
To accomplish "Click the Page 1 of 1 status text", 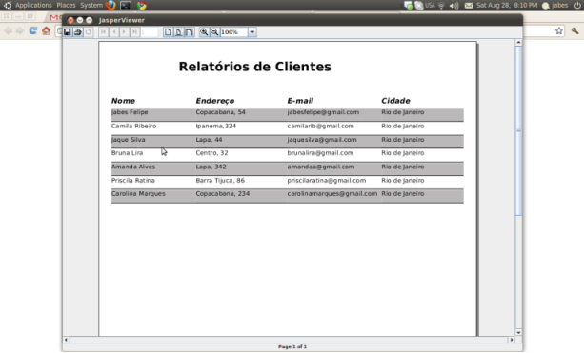I will 292,346.
